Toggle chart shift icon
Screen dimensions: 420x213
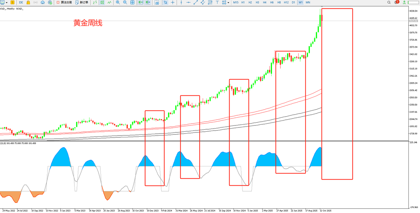(x=148, y=2)
